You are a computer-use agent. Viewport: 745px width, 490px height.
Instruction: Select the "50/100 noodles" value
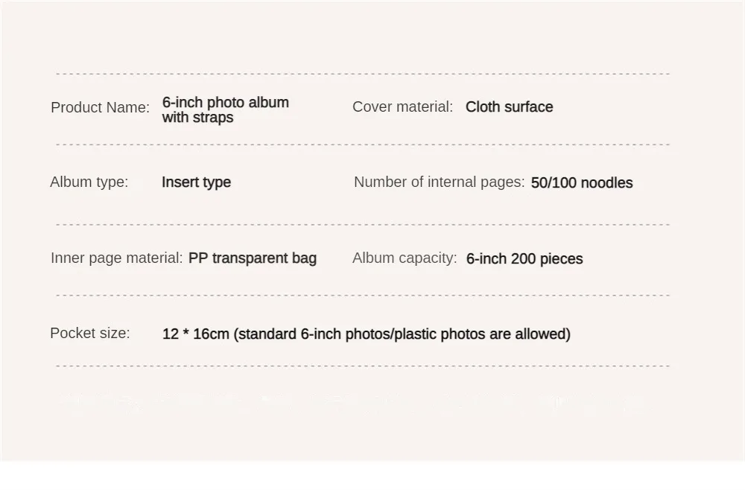pyautogui.click(x=581, y=182)
